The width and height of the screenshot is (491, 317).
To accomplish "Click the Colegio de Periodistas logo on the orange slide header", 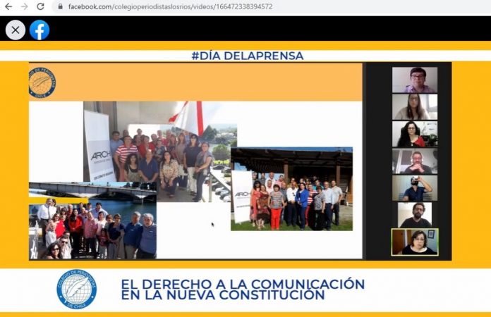I will coord(42,82).
